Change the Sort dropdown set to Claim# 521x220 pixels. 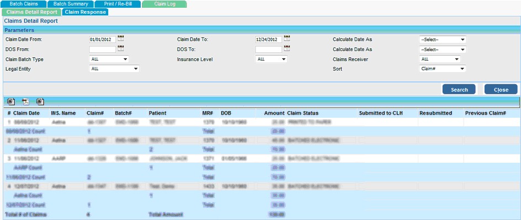443,69
